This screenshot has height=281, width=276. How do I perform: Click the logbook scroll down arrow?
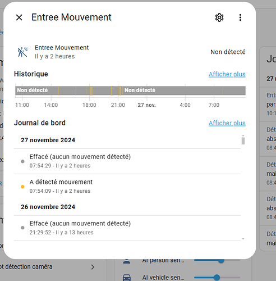point(243,239)
